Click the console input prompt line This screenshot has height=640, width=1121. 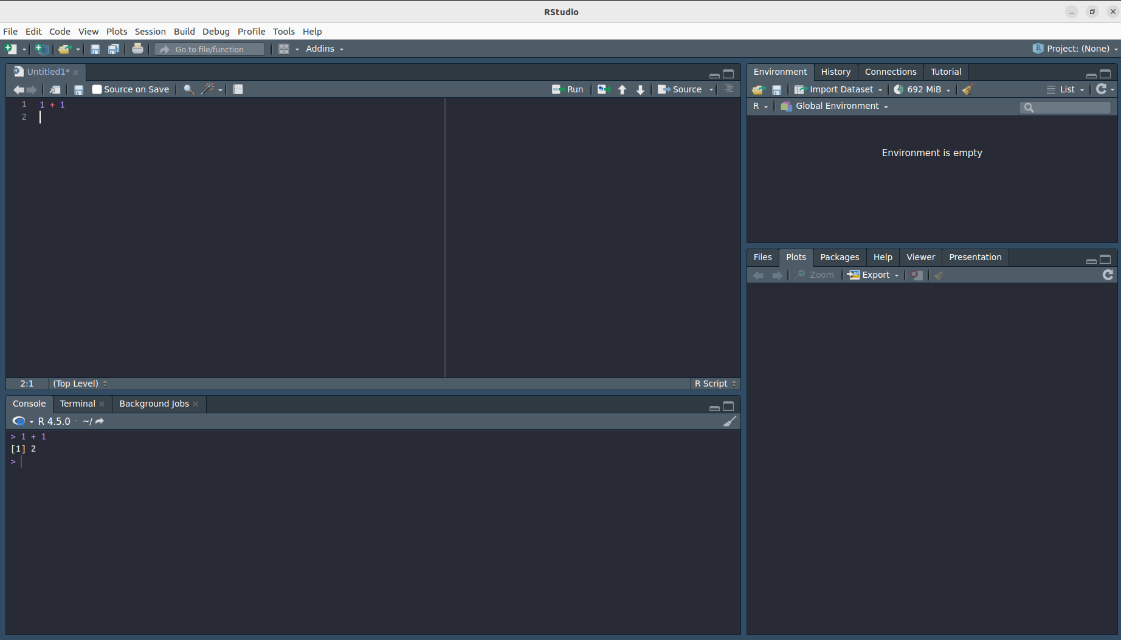point(374,462)
